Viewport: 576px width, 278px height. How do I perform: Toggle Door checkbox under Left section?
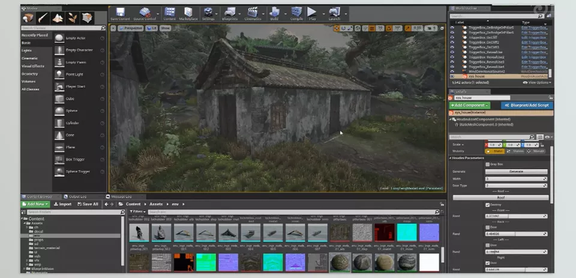pyautogui.click(x=487, y=245)
